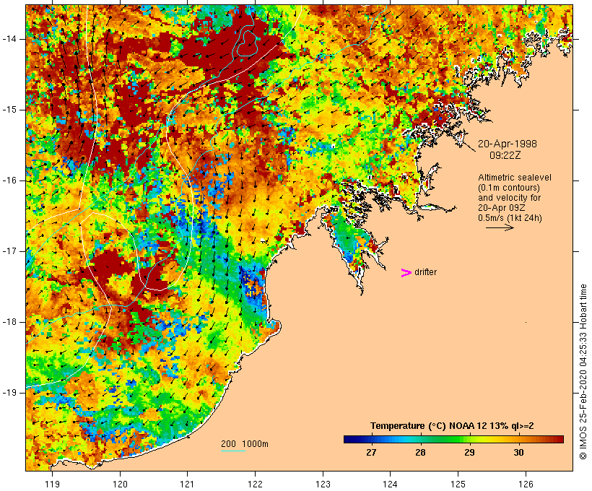
Task: Click the latitude axis label -19
Action: coord(9,393)
